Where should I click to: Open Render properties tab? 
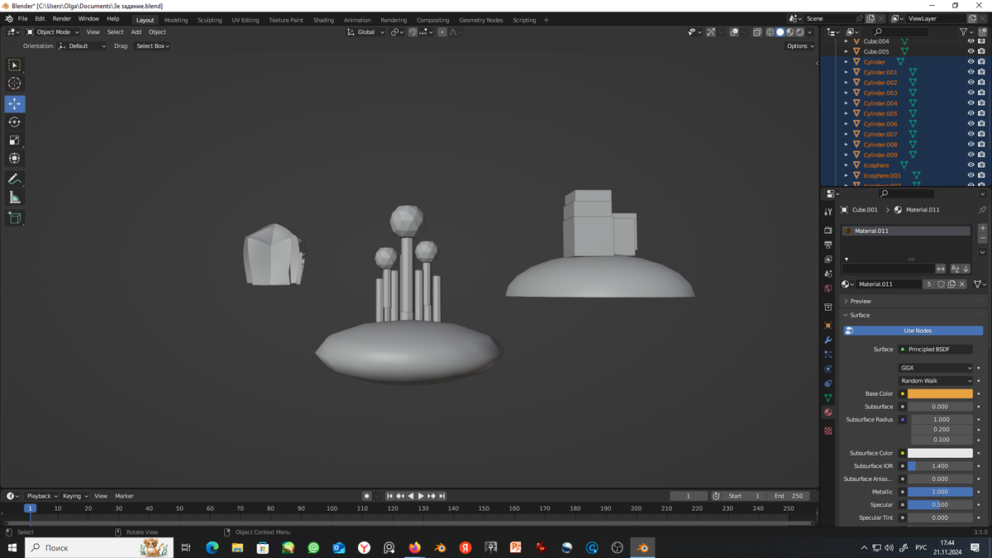[x=828, y=230]
